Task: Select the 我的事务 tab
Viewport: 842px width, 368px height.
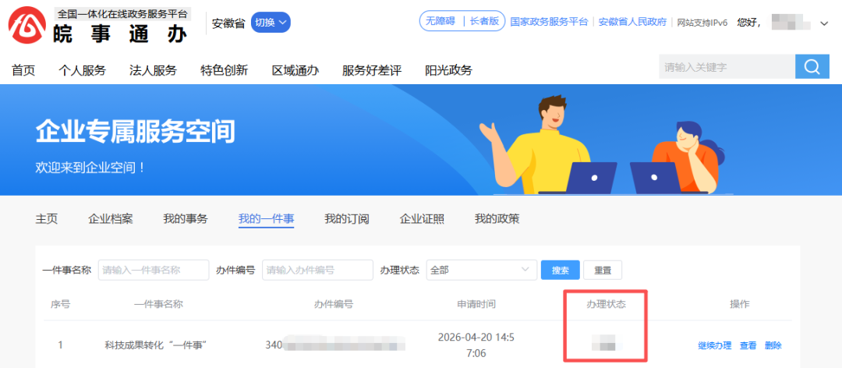Action: 185,219
